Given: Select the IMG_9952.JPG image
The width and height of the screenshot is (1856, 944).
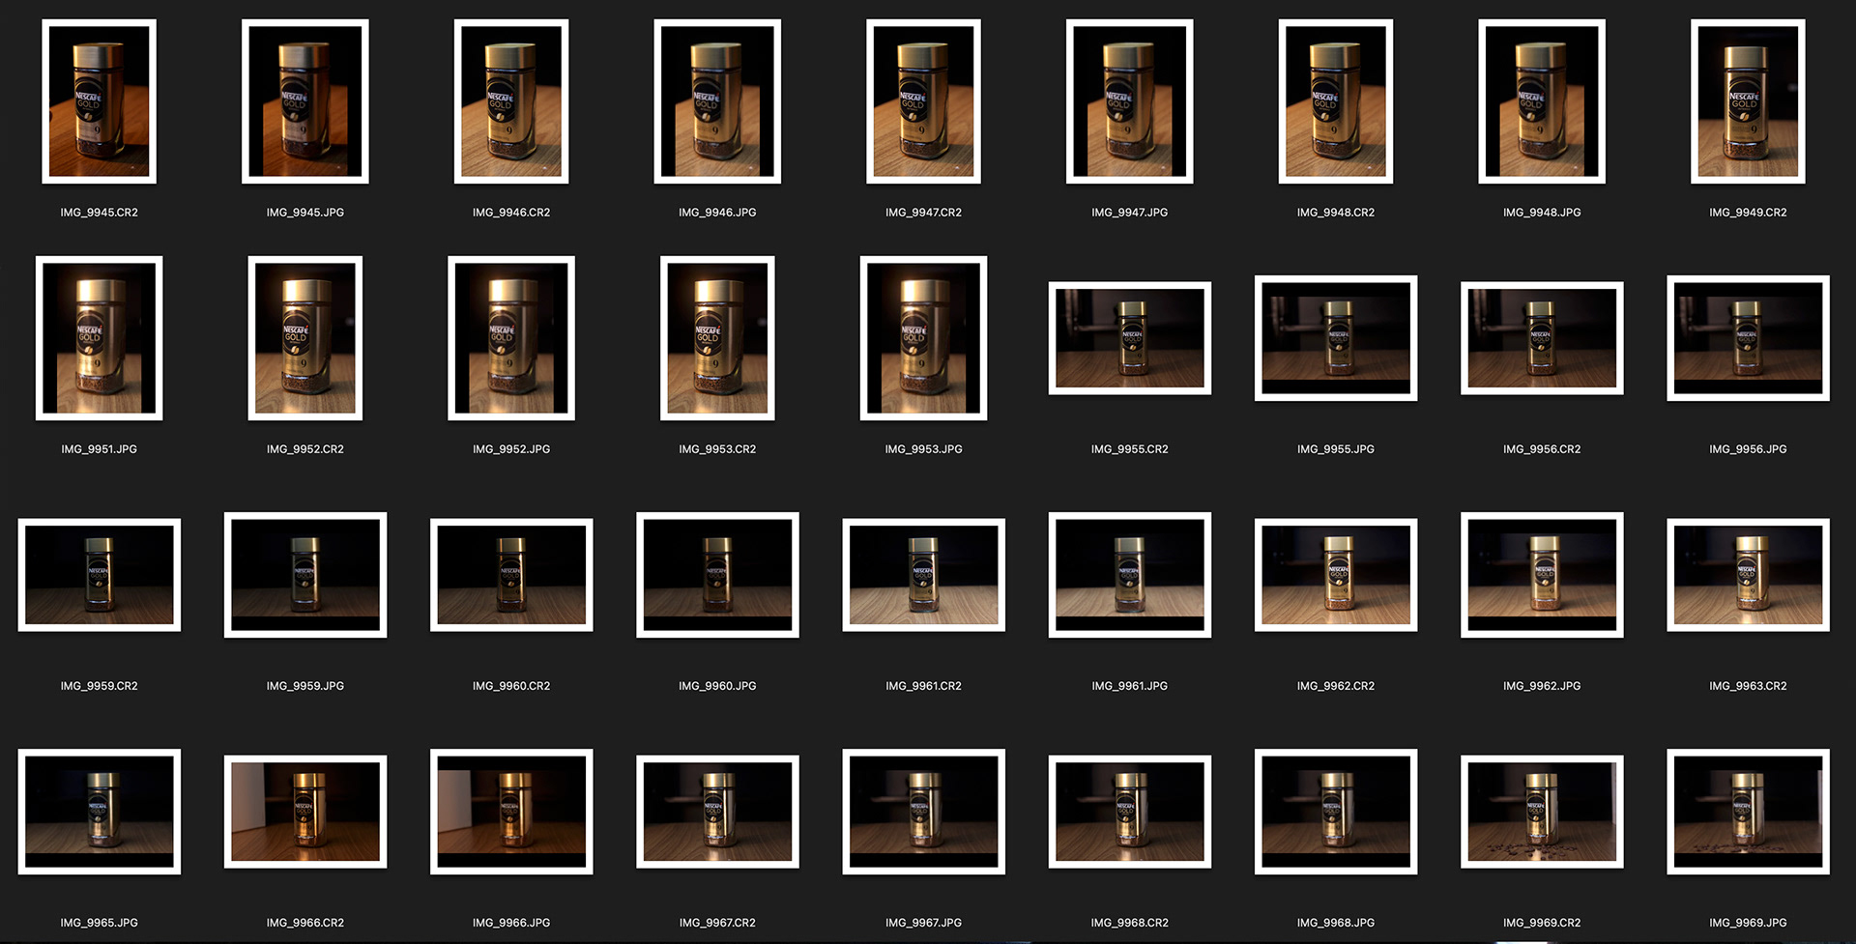Looking at the screenshot, I should [511, 338].
